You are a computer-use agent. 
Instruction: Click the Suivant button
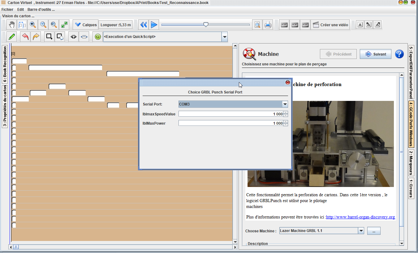tap(376, 54)
